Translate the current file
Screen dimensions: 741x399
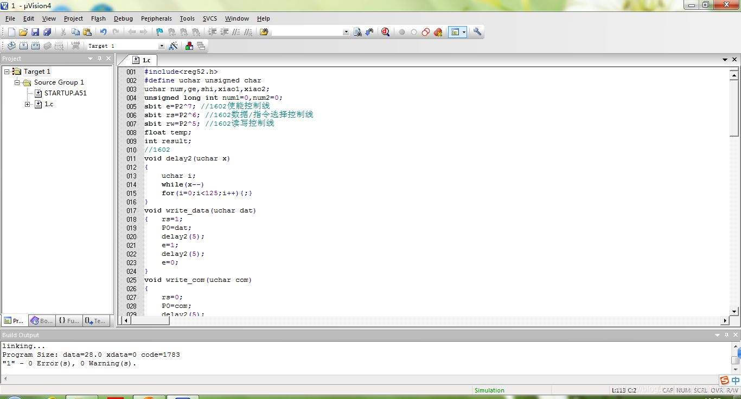pyautogui.click(x=11, y=46)
